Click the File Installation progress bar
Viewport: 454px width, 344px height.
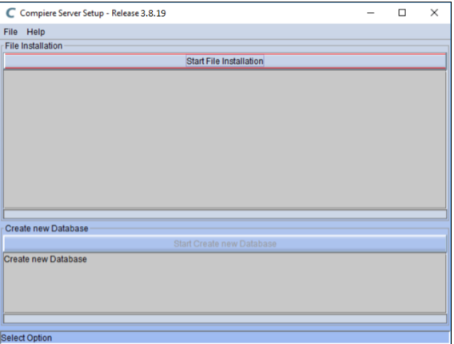pyautogui.click(x=225, y=214)
